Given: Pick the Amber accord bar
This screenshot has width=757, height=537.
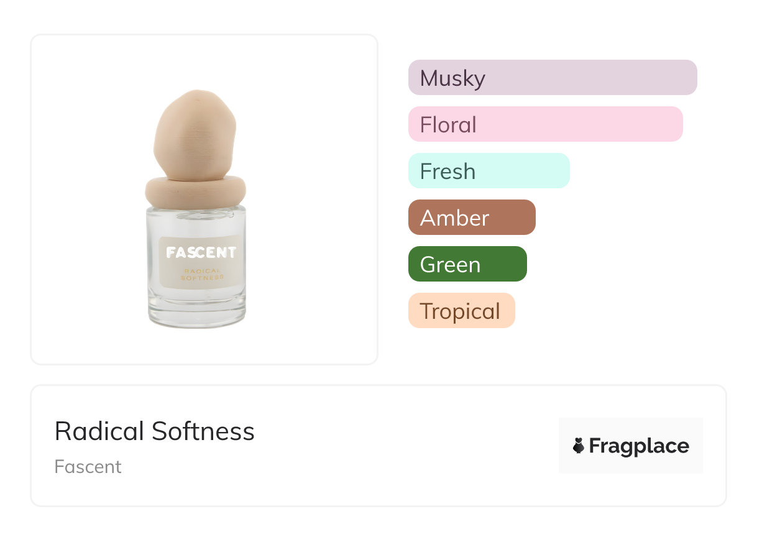Looking at the screenshot, I should [x=472, y=218].
